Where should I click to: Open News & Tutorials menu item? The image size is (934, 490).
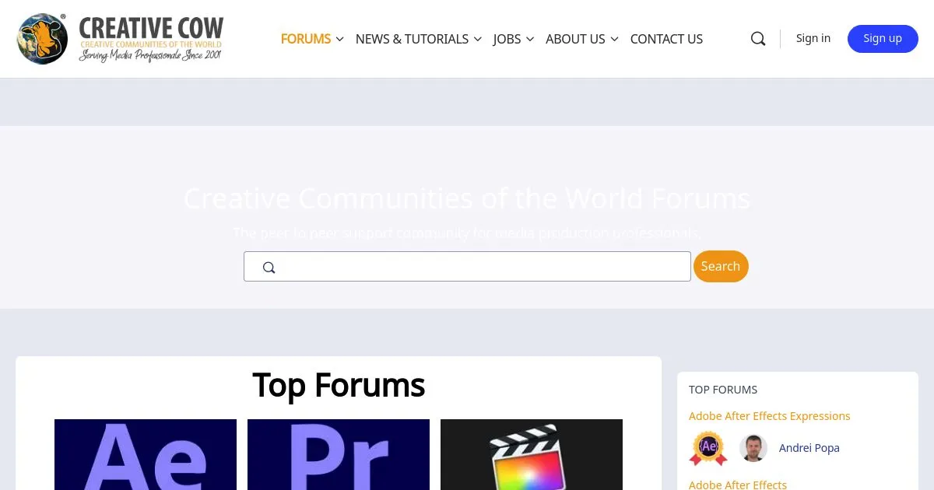[412, 39]
